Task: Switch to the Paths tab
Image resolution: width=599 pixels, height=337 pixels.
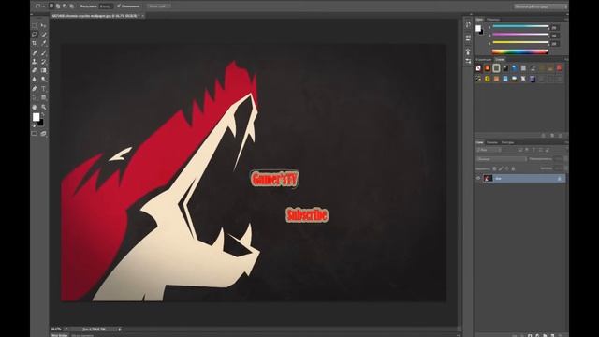Action: [x=507, y=142]
